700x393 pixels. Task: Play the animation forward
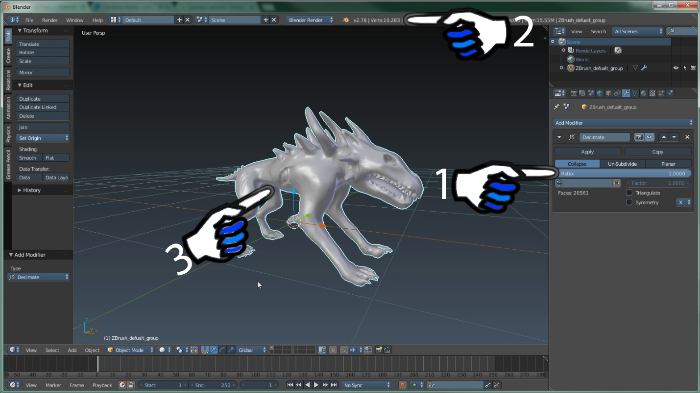pos(316,385)
